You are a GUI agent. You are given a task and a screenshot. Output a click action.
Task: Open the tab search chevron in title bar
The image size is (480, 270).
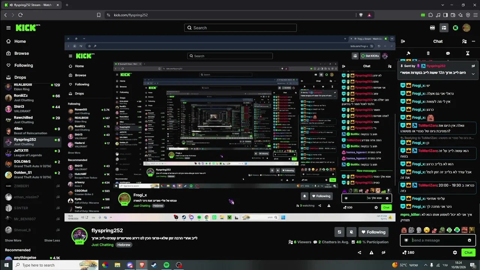tap(443, 5)
